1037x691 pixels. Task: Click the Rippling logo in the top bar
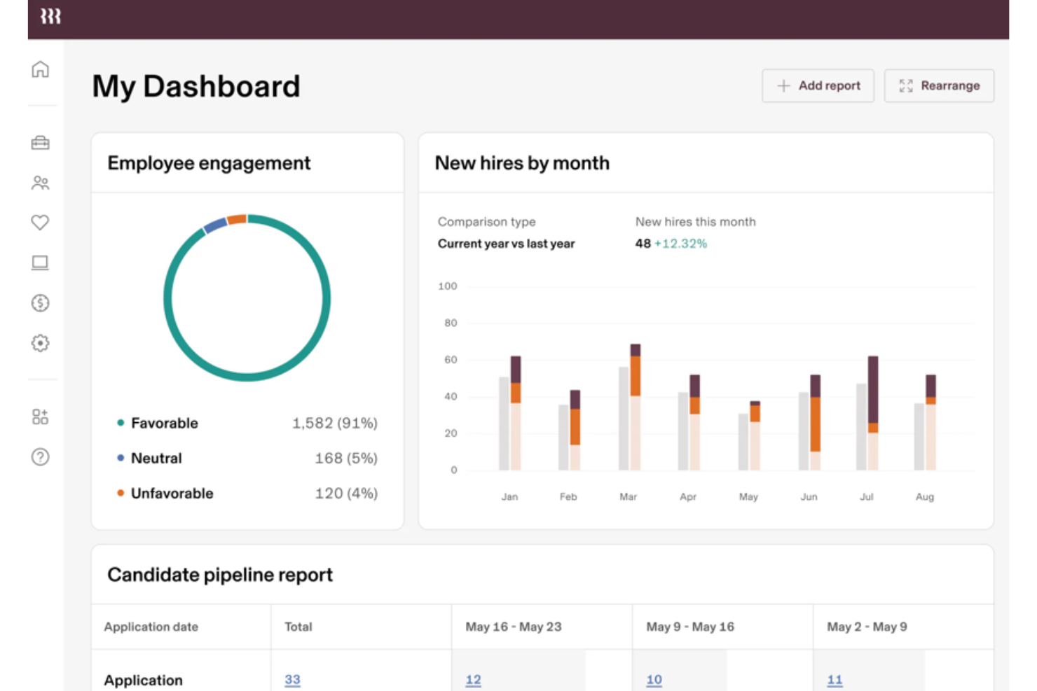point(49,15)
